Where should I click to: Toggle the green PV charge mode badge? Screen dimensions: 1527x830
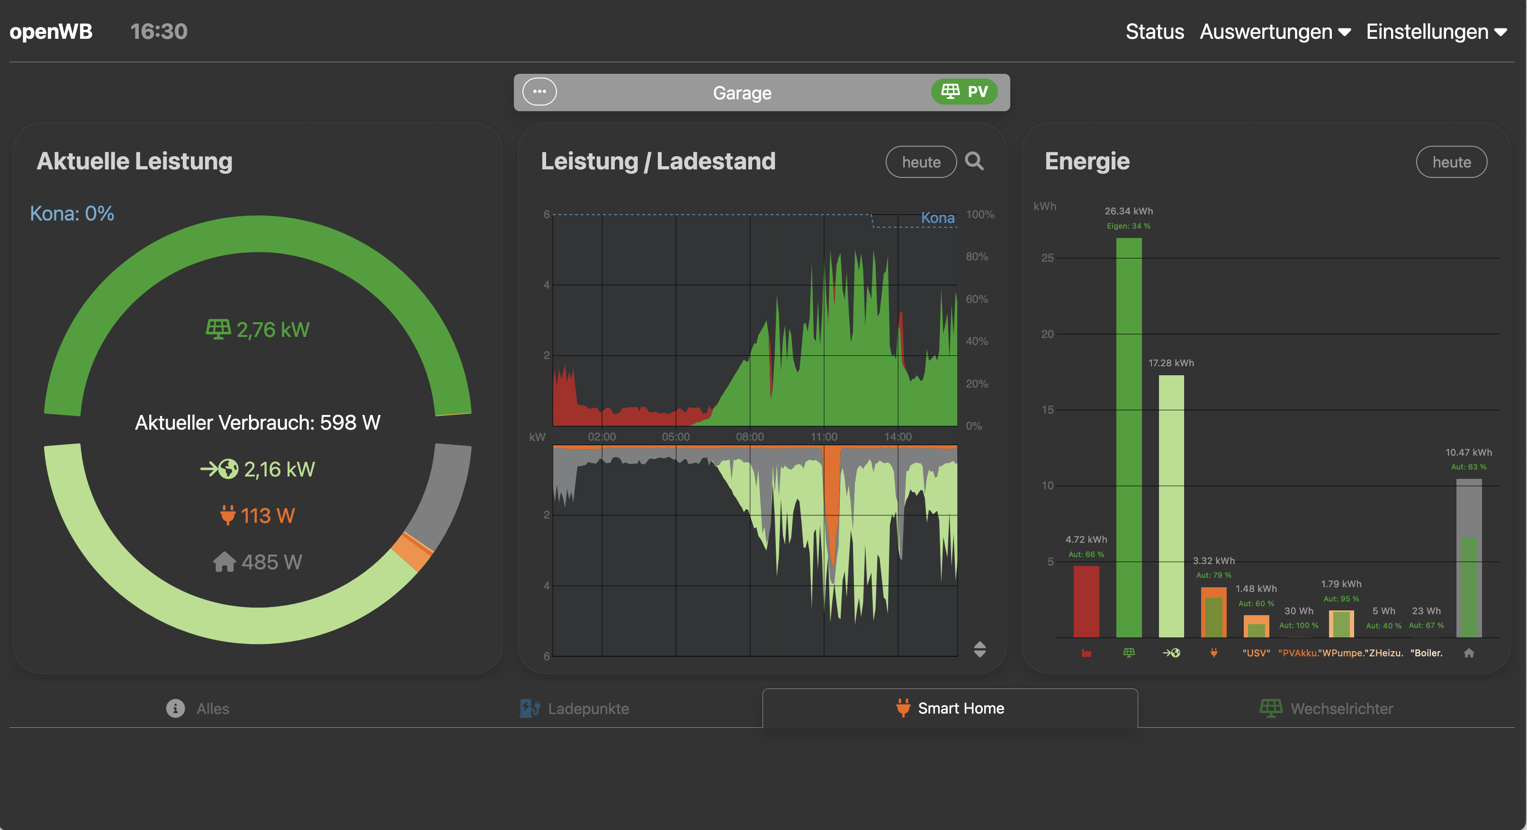click(964, 92)
